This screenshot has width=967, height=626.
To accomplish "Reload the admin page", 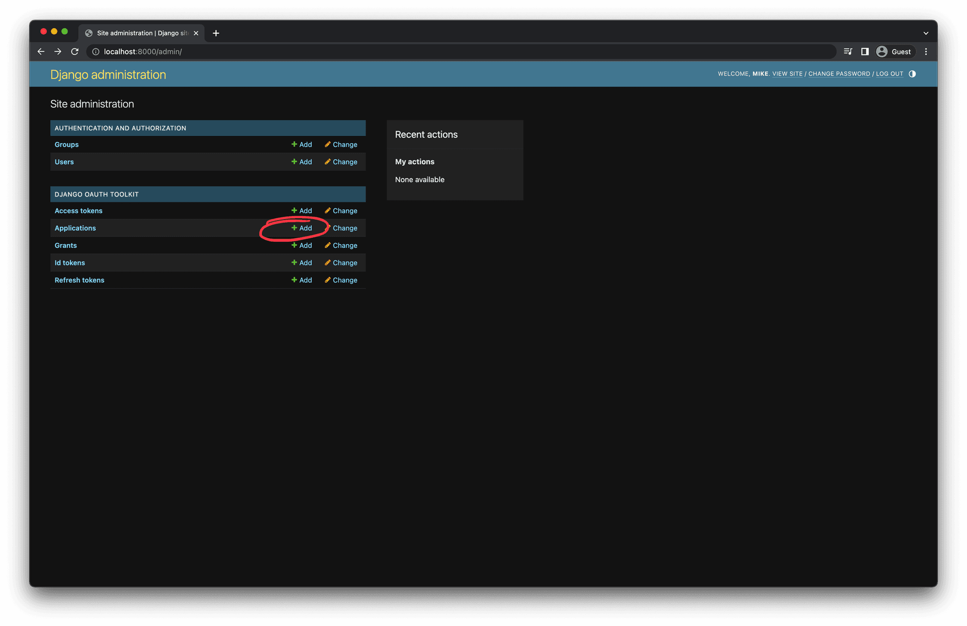I will coord(75,51).
